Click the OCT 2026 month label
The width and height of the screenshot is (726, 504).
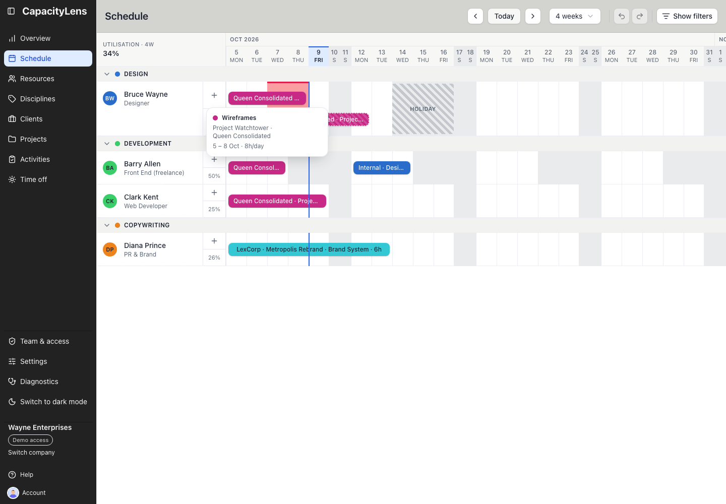click(245, 39)
